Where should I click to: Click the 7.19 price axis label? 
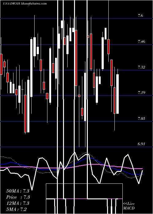point(141,93)
